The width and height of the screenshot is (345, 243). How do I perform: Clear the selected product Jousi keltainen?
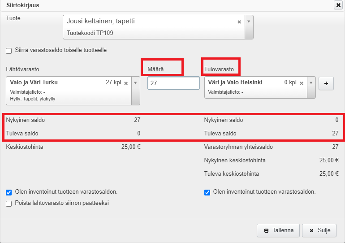pos(239,22)
